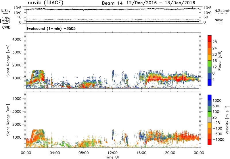Click the 'Nave' legend label
Screen dimensions: 230x159
pos(219,20)
